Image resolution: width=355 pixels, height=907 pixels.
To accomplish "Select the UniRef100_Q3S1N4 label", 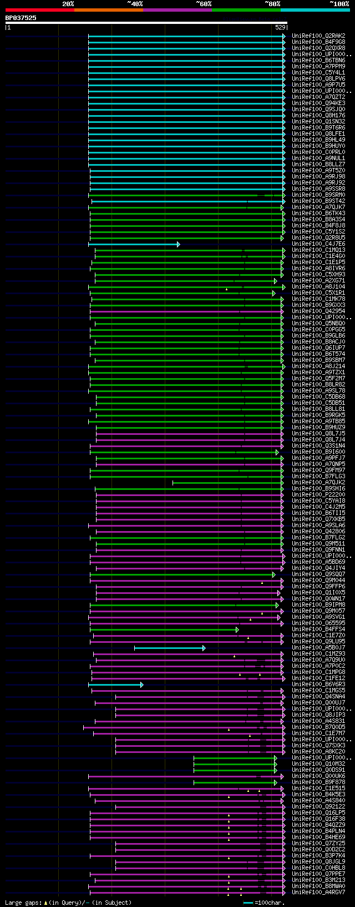I will point(318,446).
